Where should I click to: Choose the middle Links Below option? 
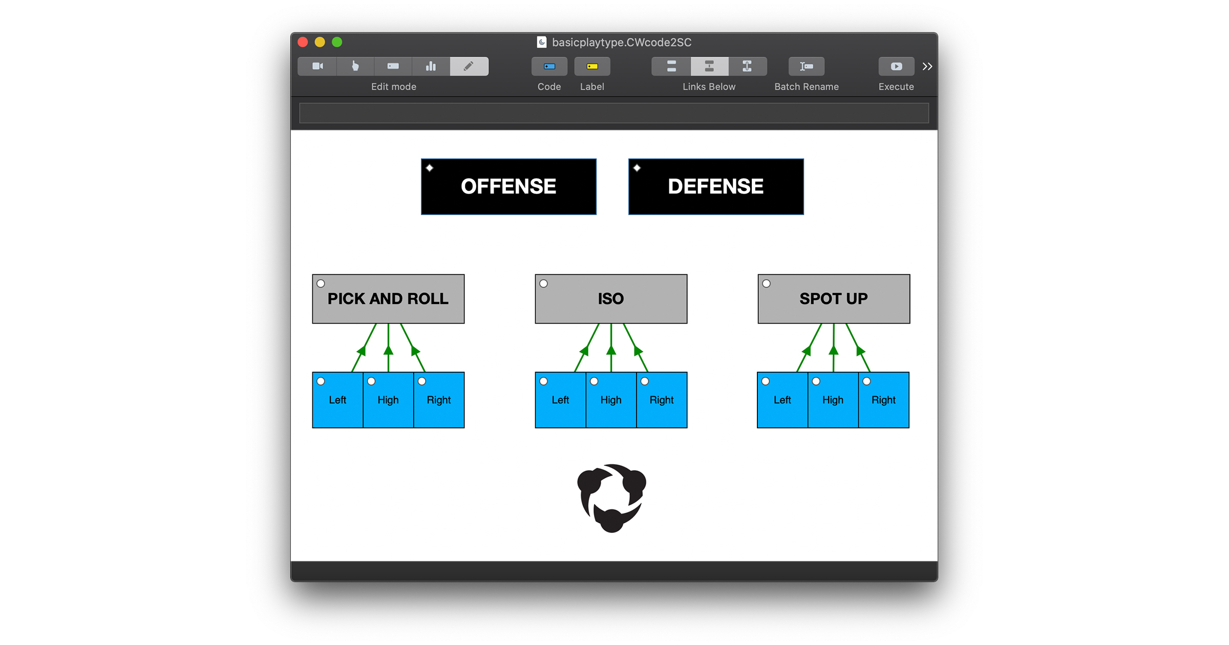[x=709, y=66]
